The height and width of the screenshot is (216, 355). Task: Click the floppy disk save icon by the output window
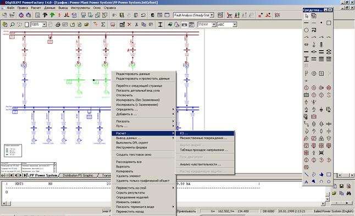point(341,186)
